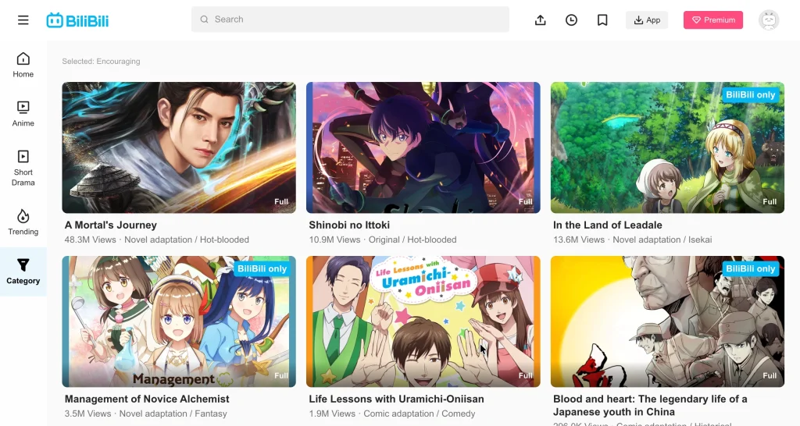Click the Management of Novice Alchemist title
The height and width of the screenshot is (426, 800).
(147, 399)
